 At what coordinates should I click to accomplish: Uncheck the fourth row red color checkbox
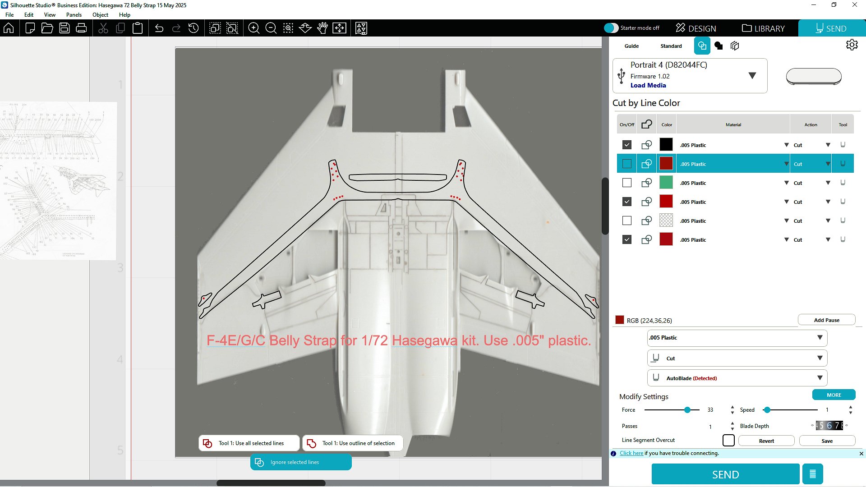(x=626, y=202)
